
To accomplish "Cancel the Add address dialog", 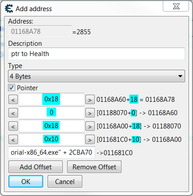I will pos(65,181).
